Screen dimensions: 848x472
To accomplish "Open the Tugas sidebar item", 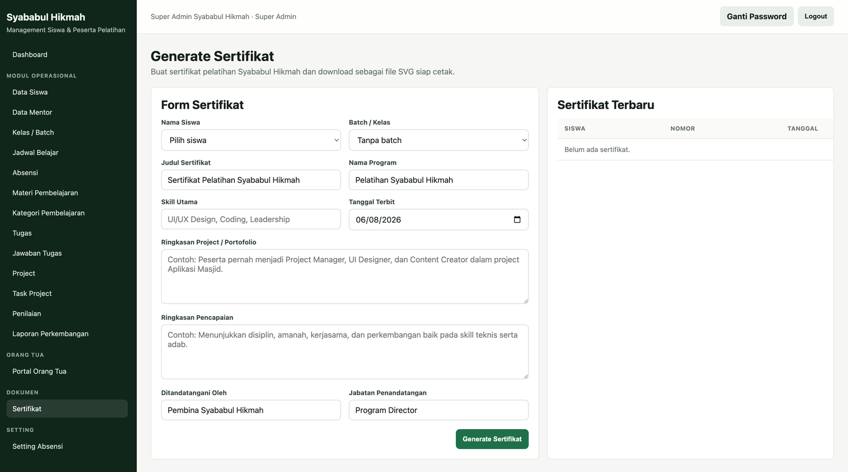I will [x=67, y=233].
